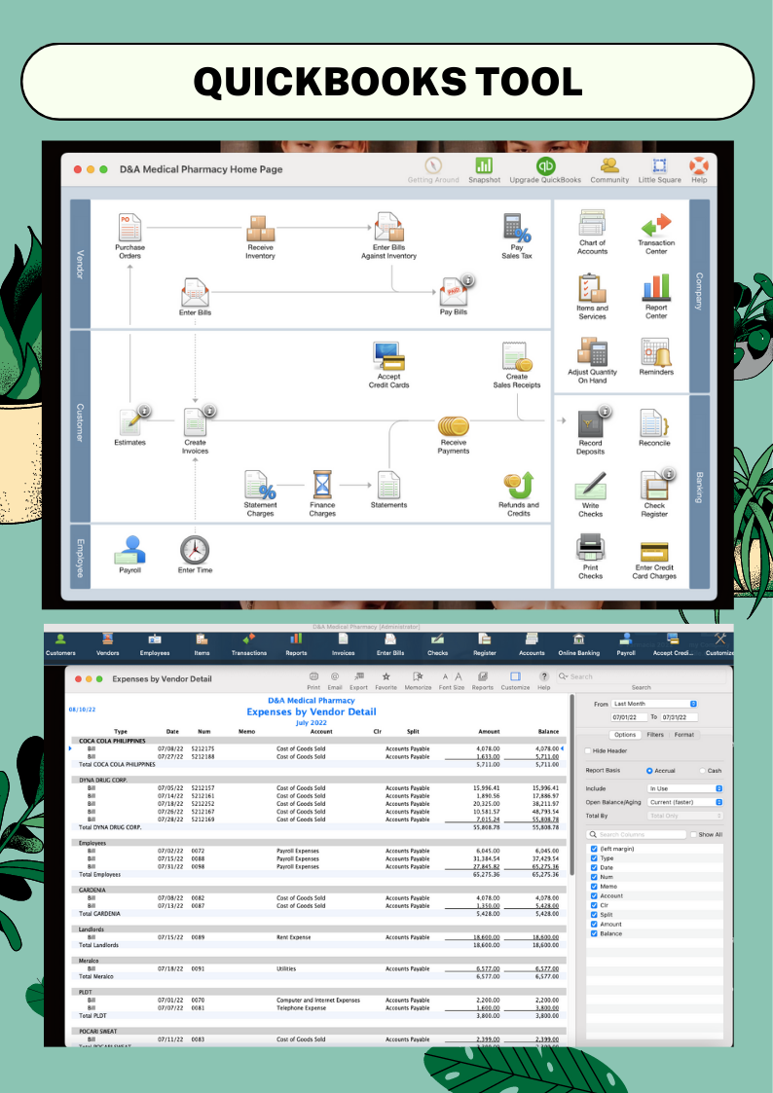Screen dimensions: 773x1093
Task: Click the Statement Charges icon
Action: pyautogui.click(x=261, y=485)
